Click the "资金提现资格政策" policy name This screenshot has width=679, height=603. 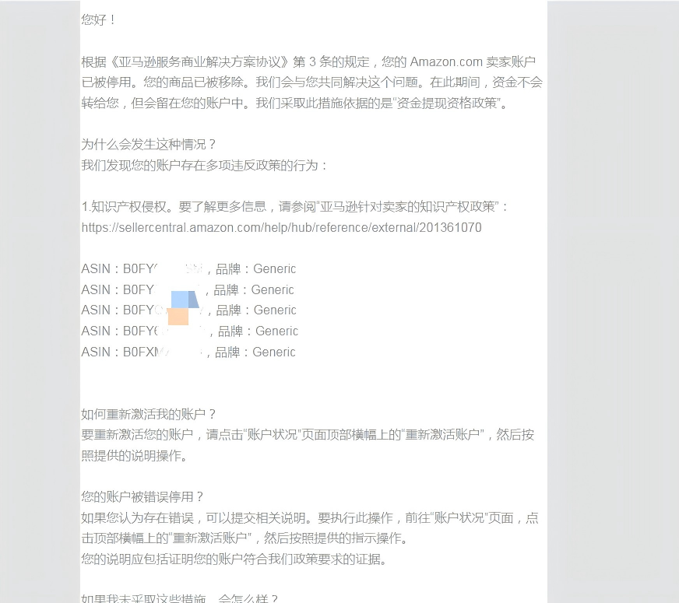click(447, 103)
